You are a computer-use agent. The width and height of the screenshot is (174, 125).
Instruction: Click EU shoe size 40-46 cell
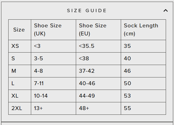[87, 83]
